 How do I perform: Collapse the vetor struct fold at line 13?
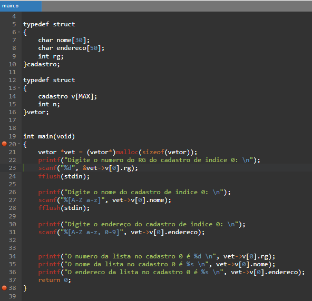(19, 88)
